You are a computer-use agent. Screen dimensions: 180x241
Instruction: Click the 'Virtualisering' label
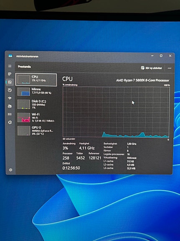110,158
